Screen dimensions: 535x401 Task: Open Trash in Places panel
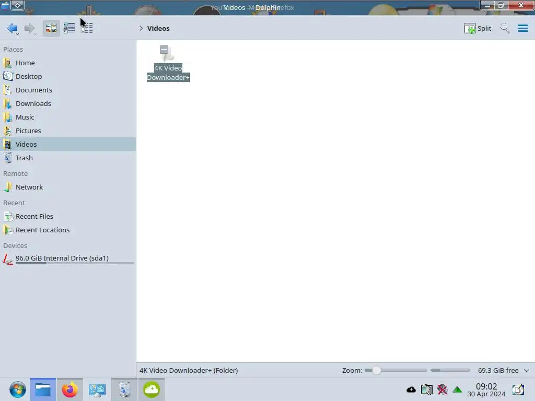(68, 158)
